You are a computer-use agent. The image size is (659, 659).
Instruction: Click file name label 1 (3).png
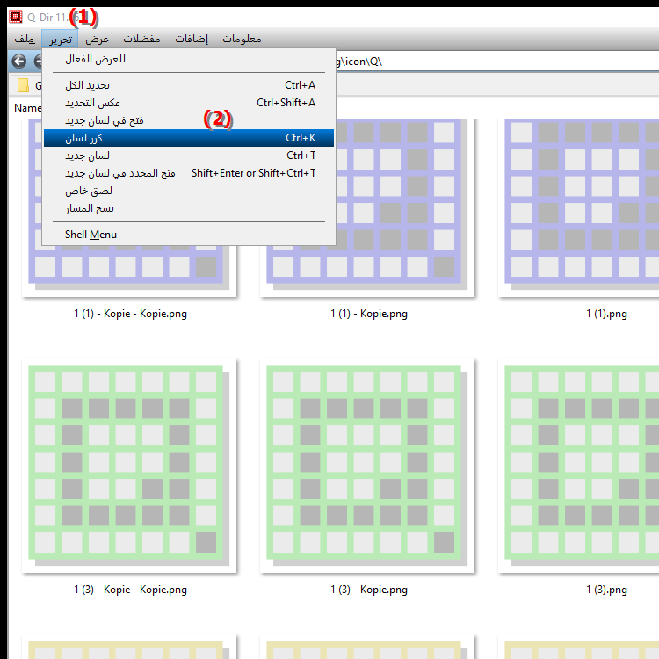pos(606,590)
